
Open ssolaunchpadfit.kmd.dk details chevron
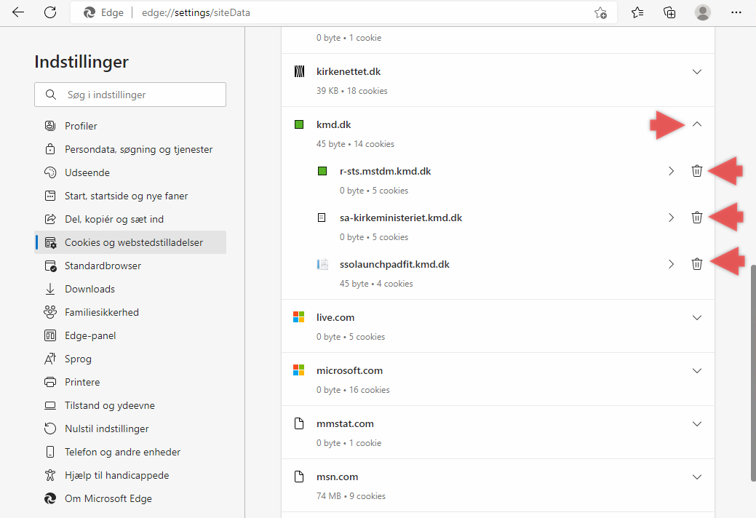tap(671, 264)
